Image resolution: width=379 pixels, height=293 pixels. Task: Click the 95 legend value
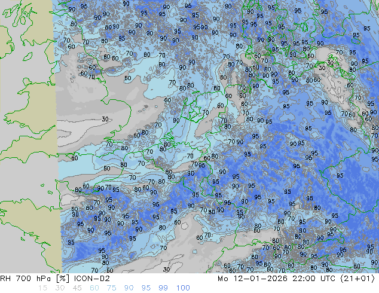pos(146,288)
